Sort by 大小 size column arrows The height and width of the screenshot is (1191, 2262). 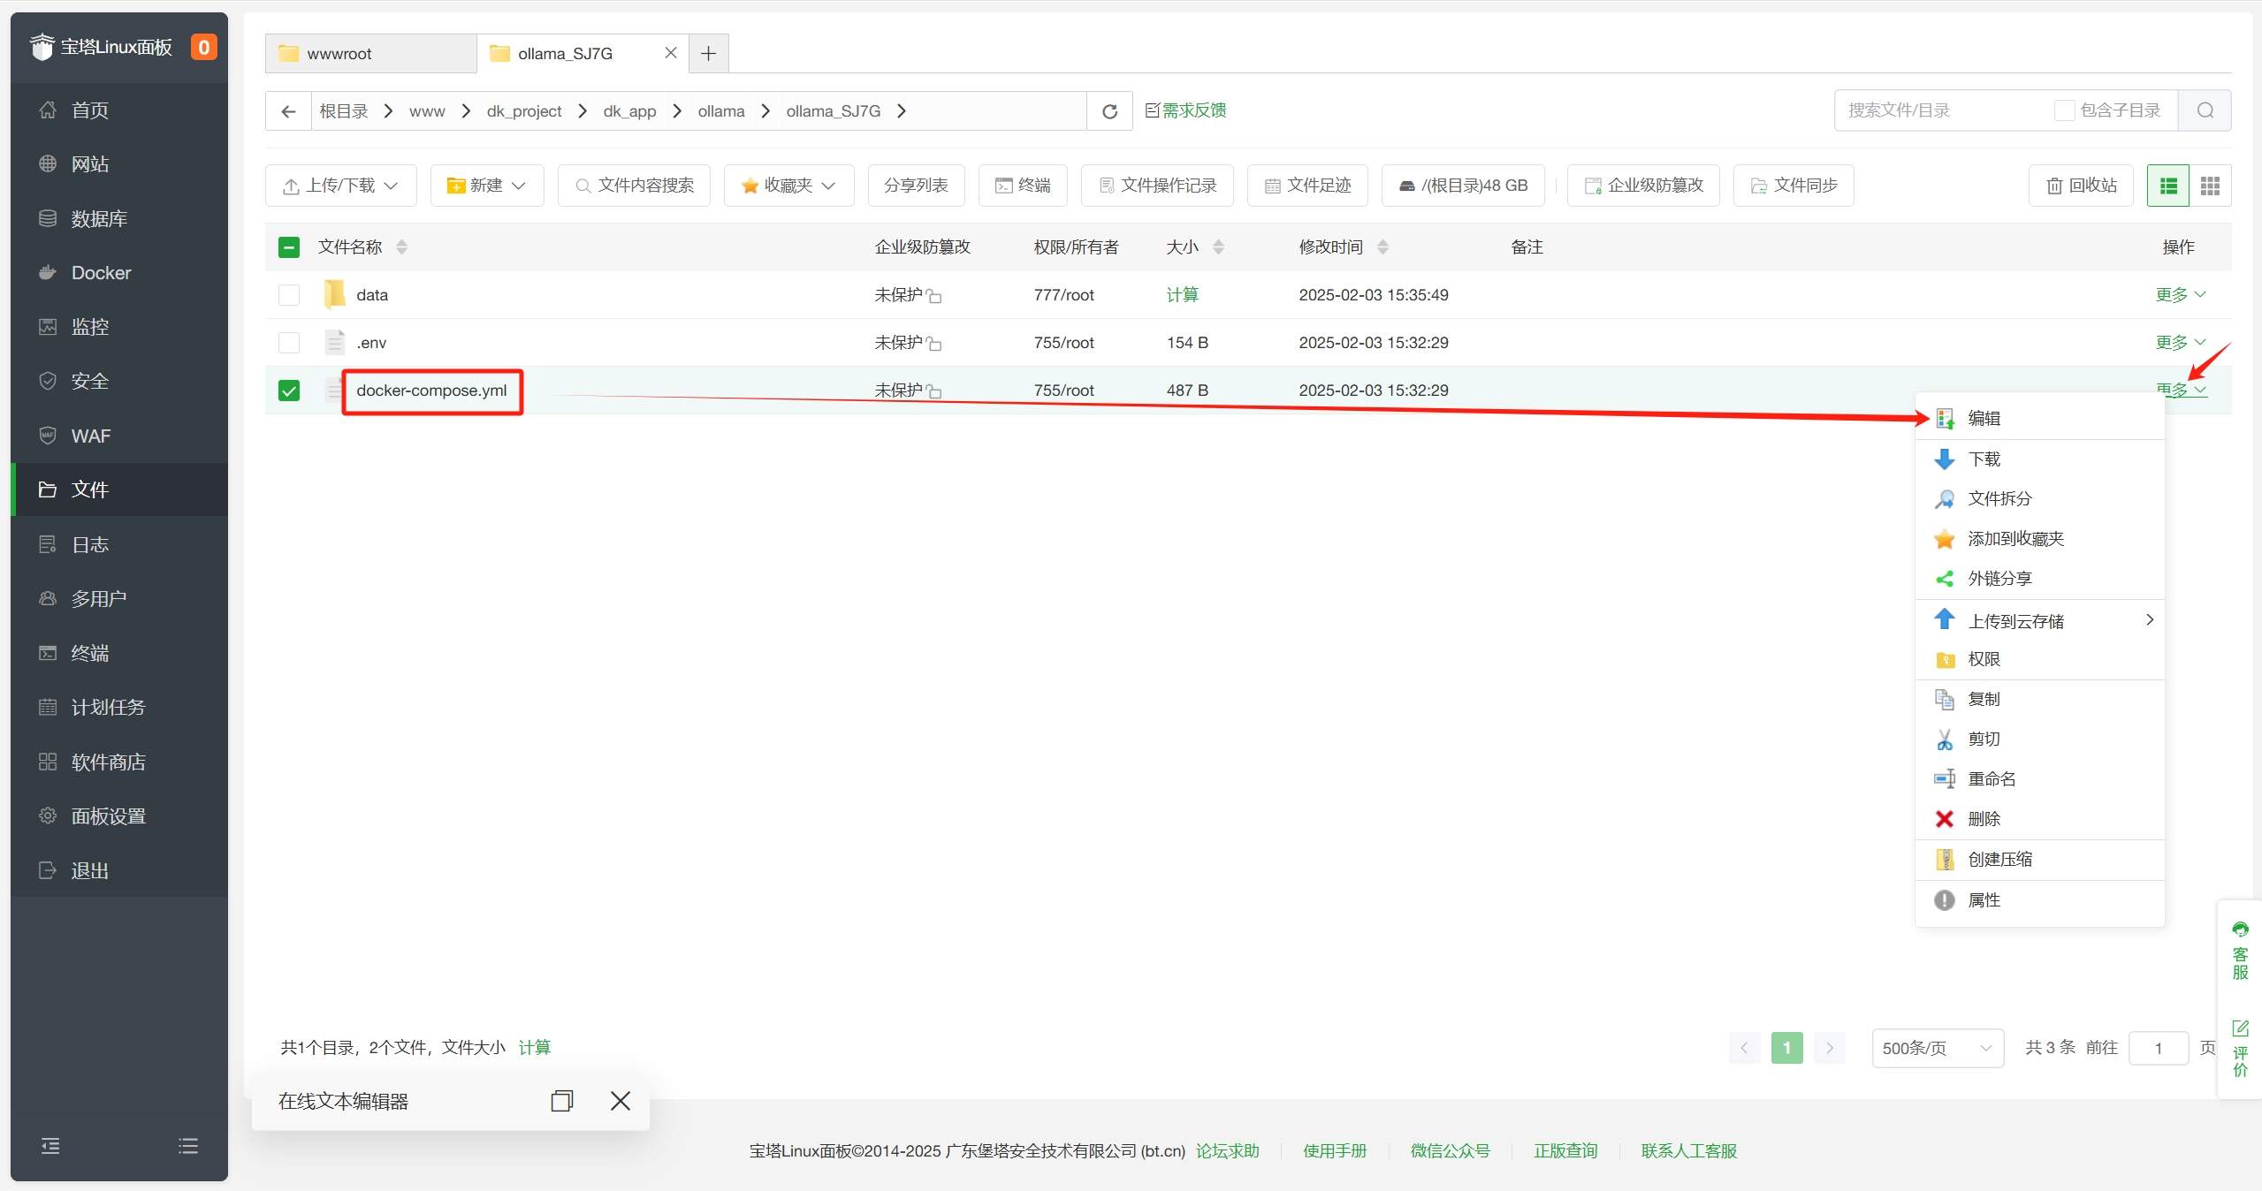coord(1218,247)
